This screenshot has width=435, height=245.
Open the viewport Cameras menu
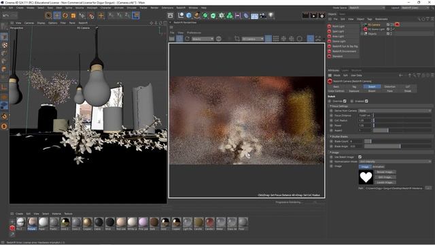point(29,23)
